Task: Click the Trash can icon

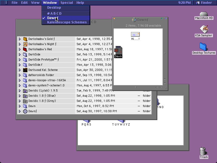Action: pyautogui.click(x=203, y=151)
